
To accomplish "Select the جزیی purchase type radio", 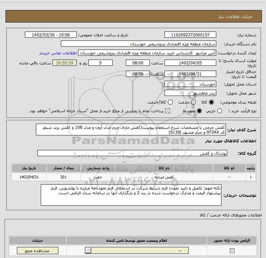I will pyautogui.click(x=220, y=111).
